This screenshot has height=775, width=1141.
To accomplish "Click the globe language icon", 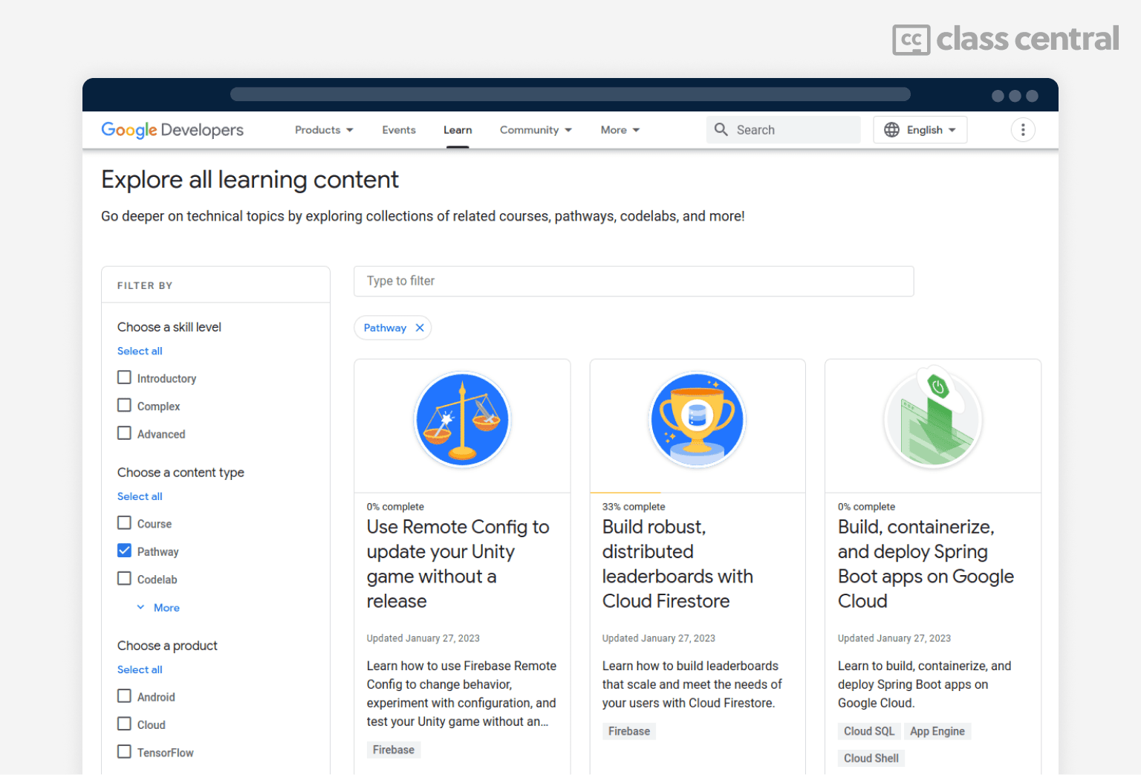I will 891,130.
